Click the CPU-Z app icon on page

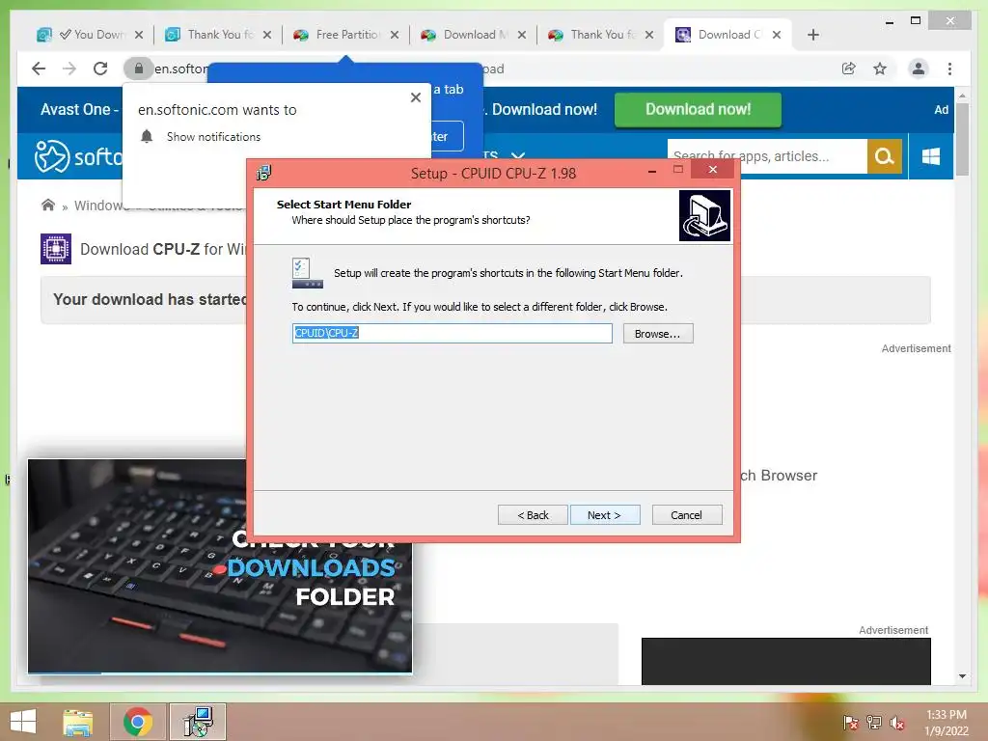tap(55, 248)
